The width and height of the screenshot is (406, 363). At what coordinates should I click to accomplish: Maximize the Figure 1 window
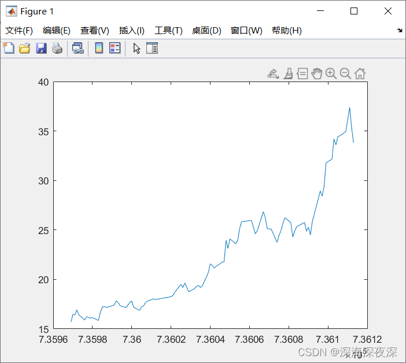[x=354, y=11]
